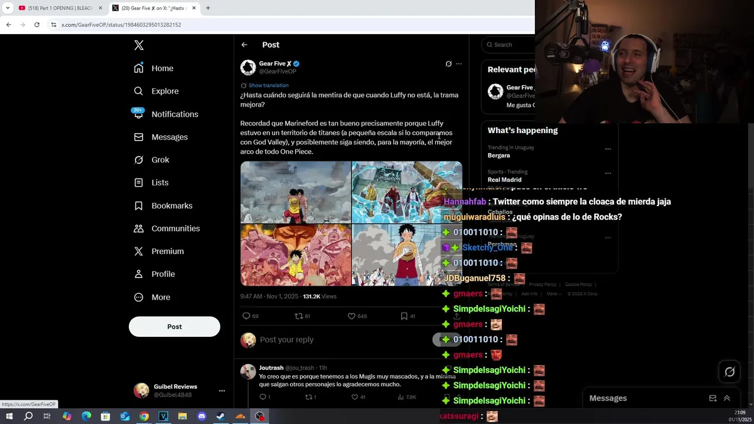Click repost icon on Joutrash's comment

pos(308,397)
